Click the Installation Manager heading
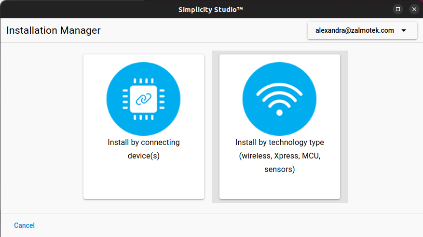 54,30
